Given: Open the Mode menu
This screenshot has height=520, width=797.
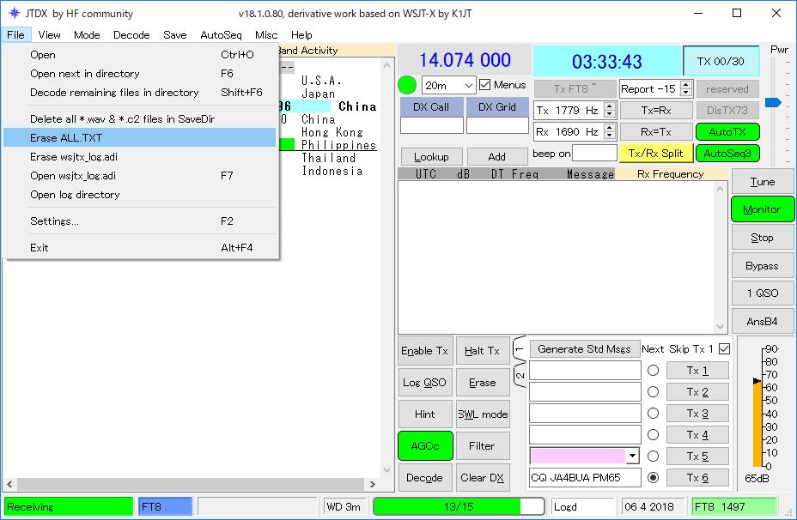Looking at the screenshot, I should pyautogui.click(x=87, y=35).
